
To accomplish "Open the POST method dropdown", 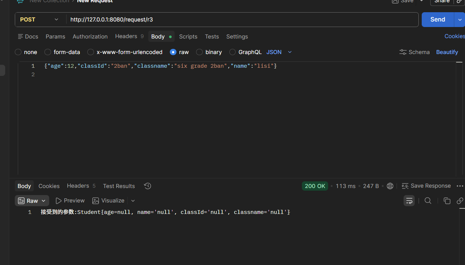I will click(40, 20).
